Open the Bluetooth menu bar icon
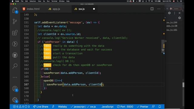Viewport: 194px width, 109px height. click(x=146, y=1)
